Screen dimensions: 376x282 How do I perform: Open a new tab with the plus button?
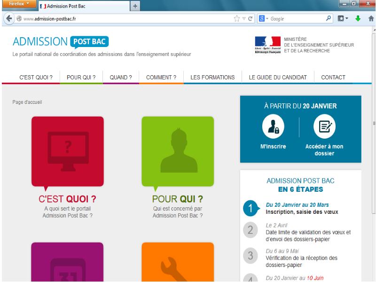pos(135,6)
